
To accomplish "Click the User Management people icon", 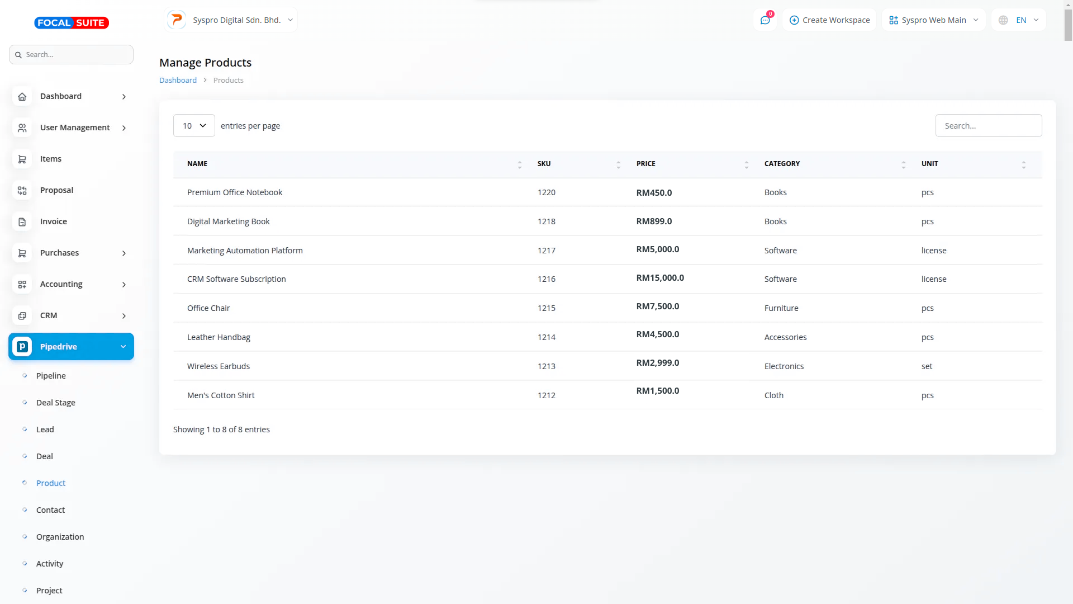I will pyautogui.click(x=22, y=128).
